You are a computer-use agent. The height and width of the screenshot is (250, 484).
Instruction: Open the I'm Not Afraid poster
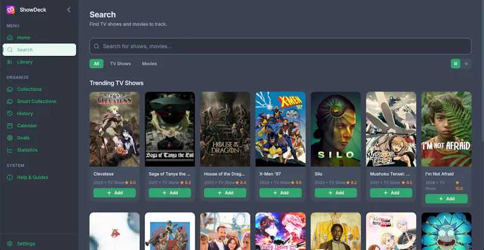tap(446, 129)
